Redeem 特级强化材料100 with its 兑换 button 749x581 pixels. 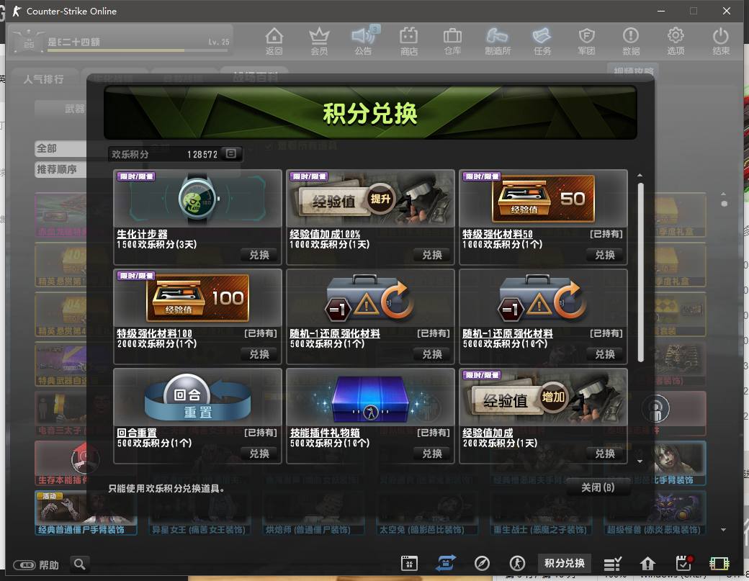pos(259,354)
